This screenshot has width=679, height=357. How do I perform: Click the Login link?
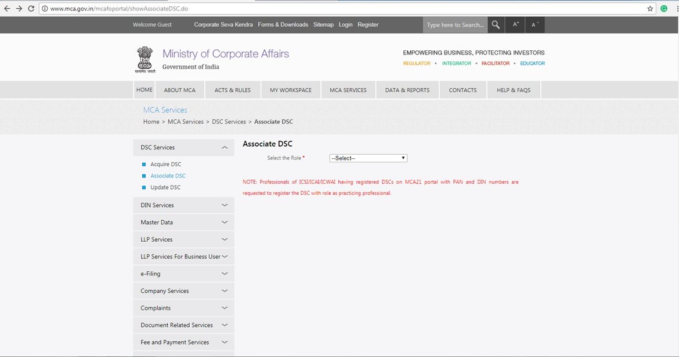pyautogui.click(x=345, y=25)
